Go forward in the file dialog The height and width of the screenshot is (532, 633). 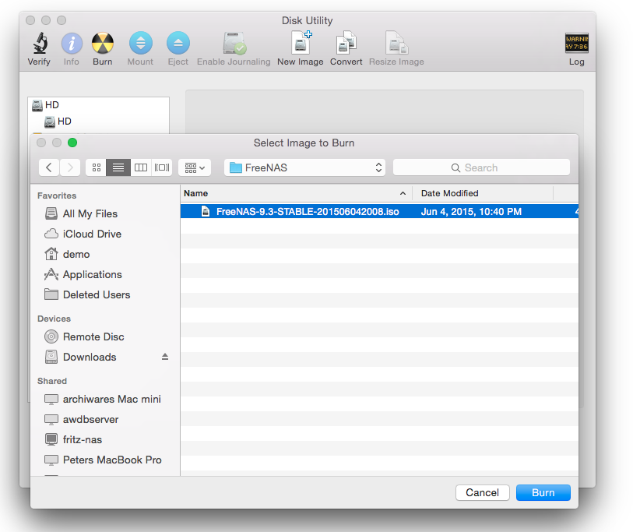[x=70, y=167]
